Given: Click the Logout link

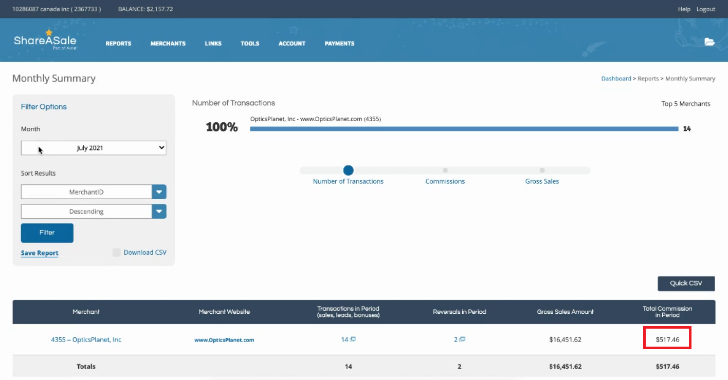Looking at the screenshot, I should [705, 9].
